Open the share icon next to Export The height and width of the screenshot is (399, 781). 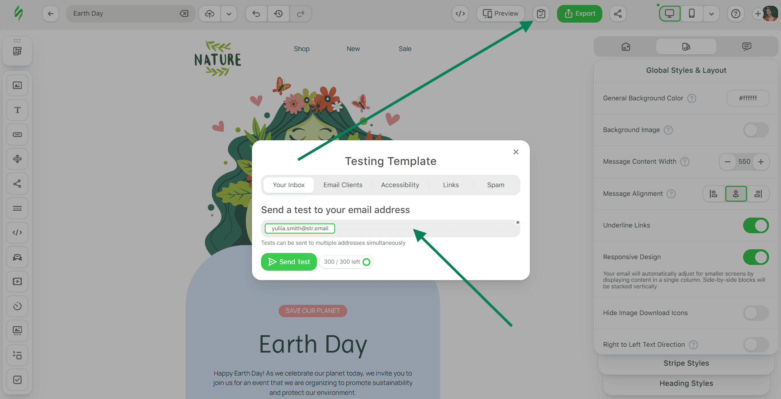click(x=618, y=14)
